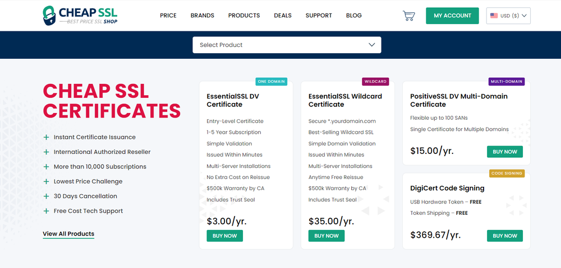This screenshot has height=268, width=561.
Task: Click the $3.00/yr. price
Action: coord(227,221)
